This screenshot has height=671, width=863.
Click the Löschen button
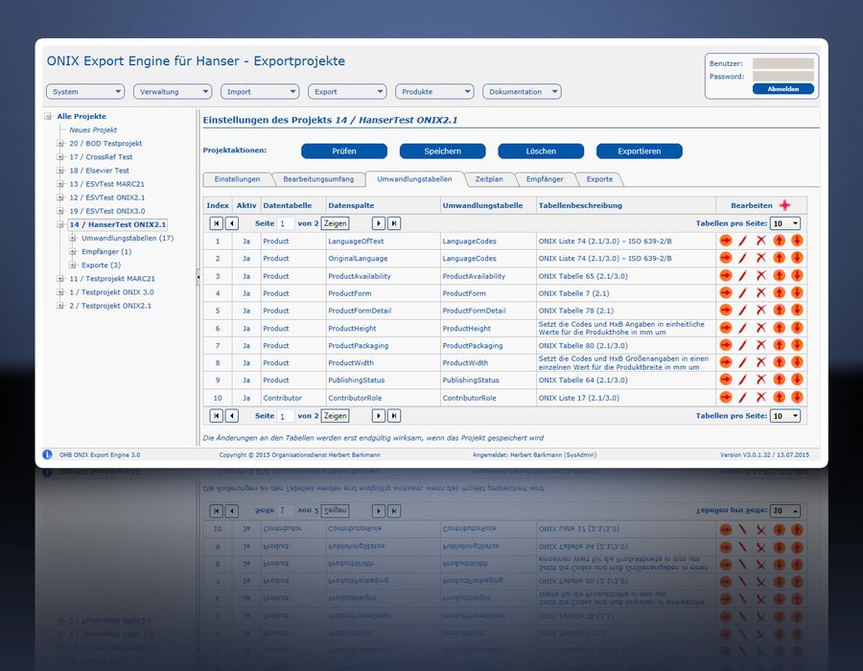[541, 151]
